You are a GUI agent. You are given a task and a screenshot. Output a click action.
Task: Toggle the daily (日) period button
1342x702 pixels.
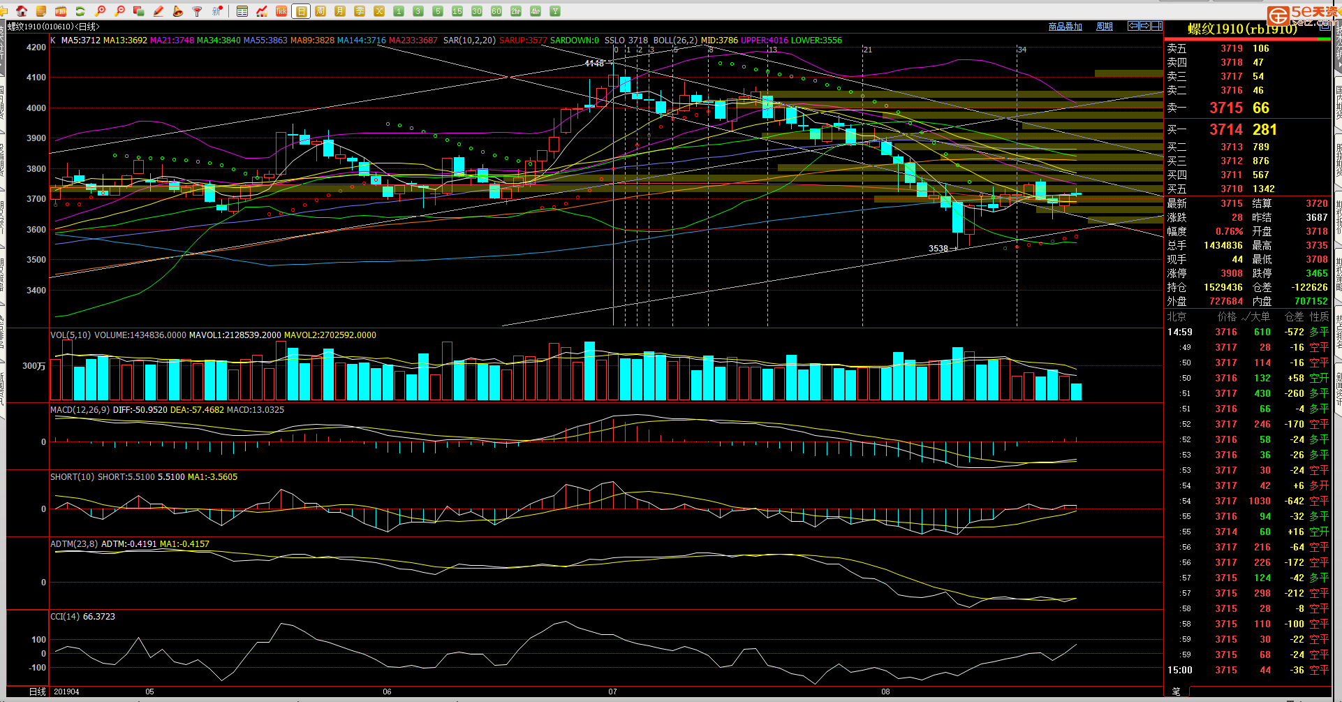[x=301, y=11]
